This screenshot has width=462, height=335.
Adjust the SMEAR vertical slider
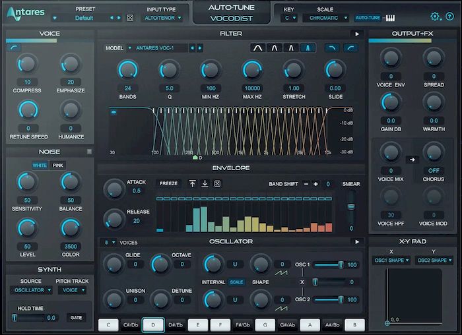(x=351, y=206)
